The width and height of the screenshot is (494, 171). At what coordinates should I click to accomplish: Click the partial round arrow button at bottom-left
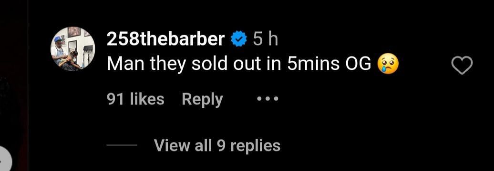5,159
